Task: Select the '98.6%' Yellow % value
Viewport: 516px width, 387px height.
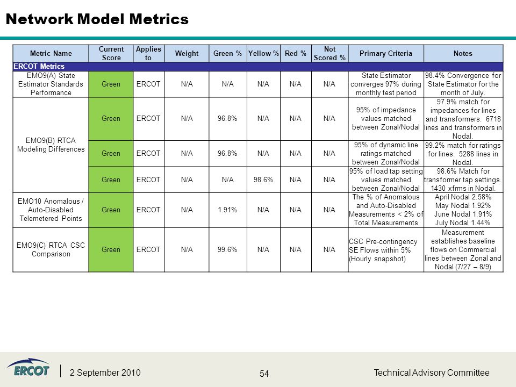Action: (x=263, y=180)
